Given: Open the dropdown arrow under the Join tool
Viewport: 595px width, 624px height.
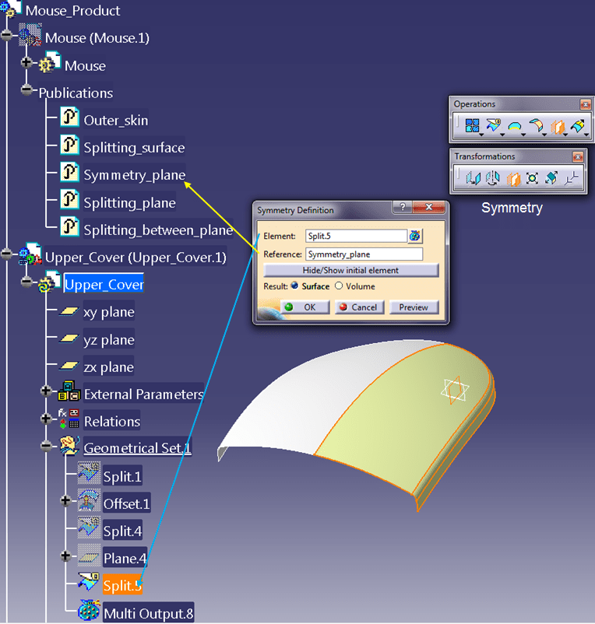Looking at the screenshot, I should pos(481,135).
